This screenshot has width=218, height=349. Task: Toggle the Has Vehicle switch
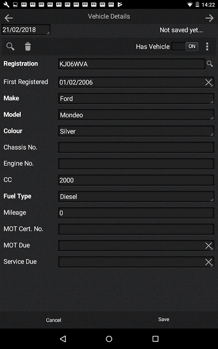coord(185,46)
